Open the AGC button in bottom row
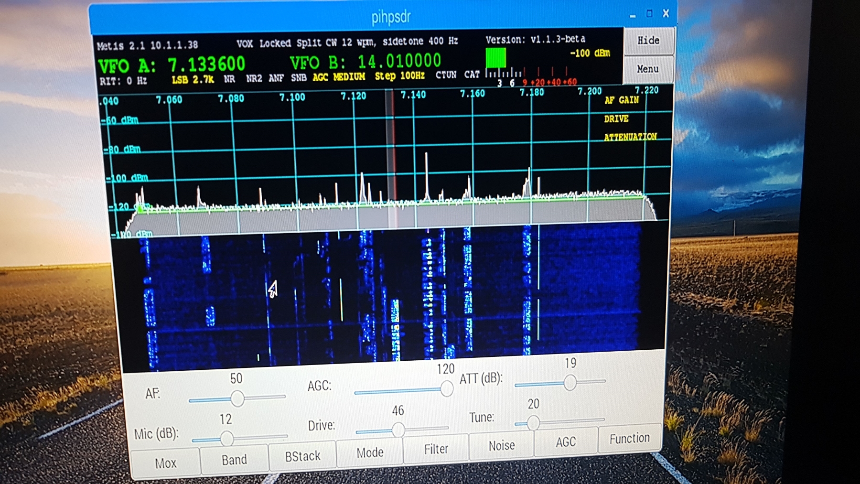Image resolution: width=860 pixels, height=484 pixels. click(x=566, y=442)
